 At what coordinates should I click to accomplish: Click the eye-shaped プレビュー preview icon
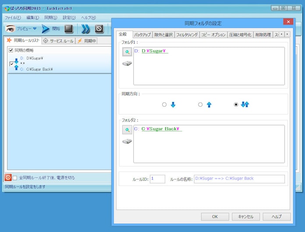[x=11, y=29]
